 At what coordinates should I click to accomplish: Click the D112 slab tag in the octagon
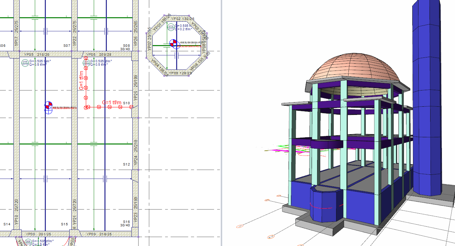tap(171, 27)
